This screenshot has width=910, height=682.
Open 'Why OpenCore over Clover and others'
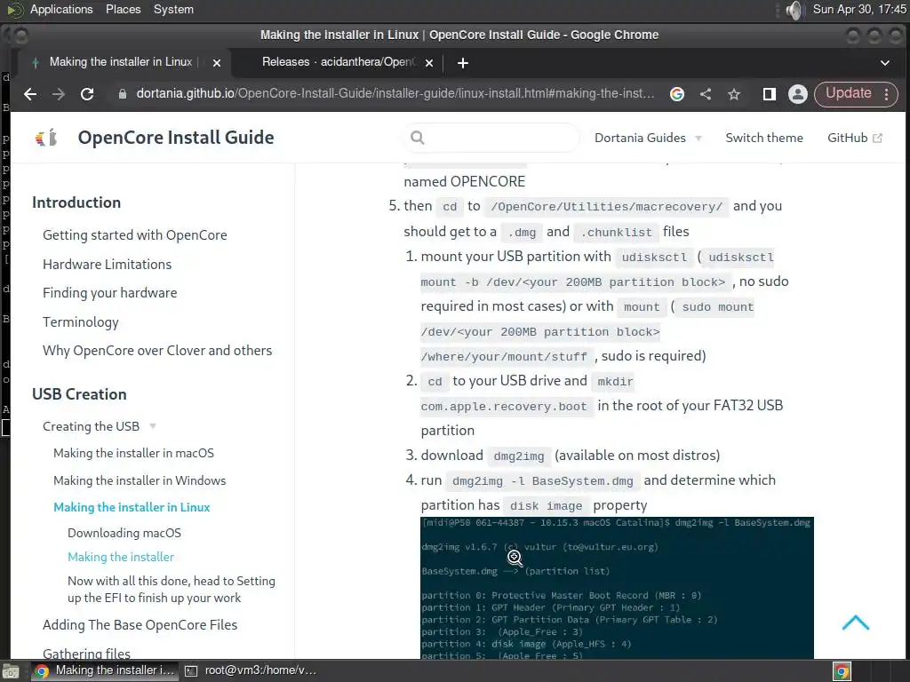pyautogui.click(x=157, y=350)
